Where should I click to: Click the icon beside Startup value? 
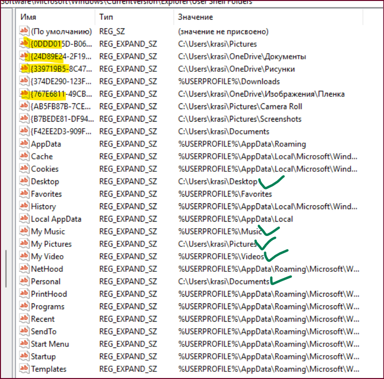[x=24, y=356]
